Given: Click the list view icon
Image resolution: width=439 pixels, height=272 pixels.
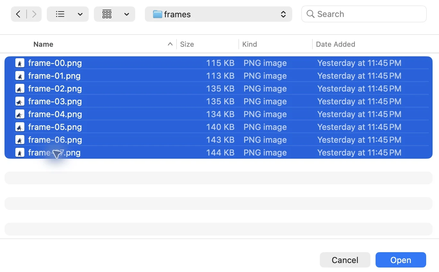Looking at the screenshot, I should (x=60, y=14).
